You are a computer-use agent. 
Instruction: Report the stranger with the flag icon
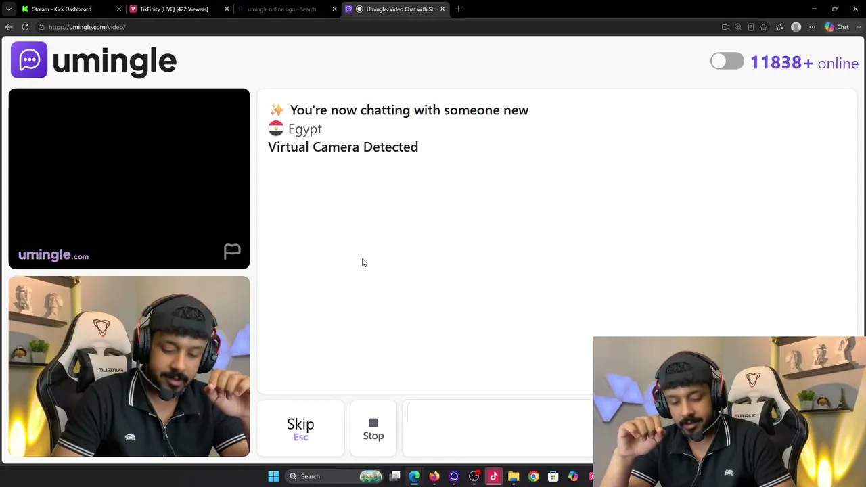click(232, 252)
